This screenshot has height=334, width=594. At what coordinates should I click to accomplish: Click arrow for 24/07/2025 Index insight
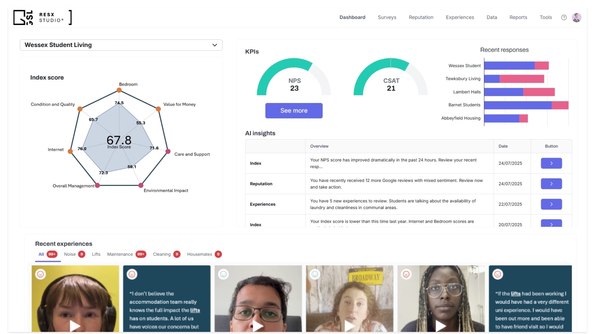point(551,163)
